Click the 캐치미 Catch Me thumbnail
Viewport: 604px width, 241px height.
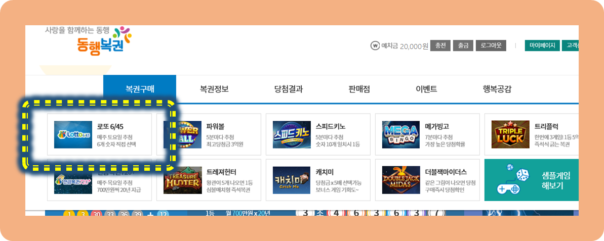(x=292, y=180)
